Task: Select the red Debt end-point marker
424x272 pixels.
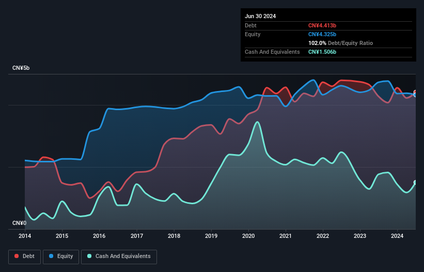Action: point(415,92)
